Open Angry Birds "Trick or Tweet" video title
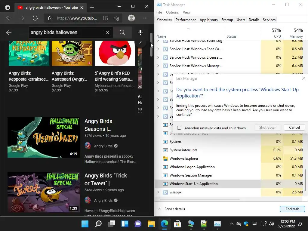The image size is (308, 231). coord(106,180)
